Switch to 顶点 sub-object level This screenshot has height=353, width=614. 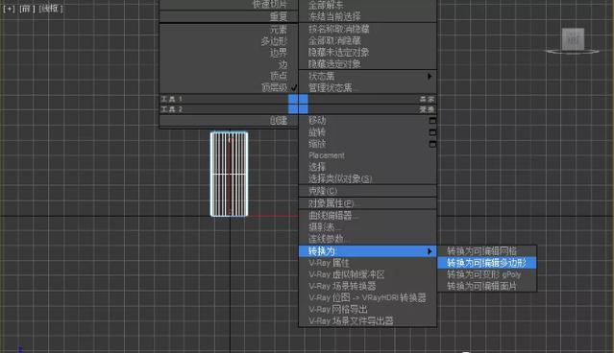[279, 76]
